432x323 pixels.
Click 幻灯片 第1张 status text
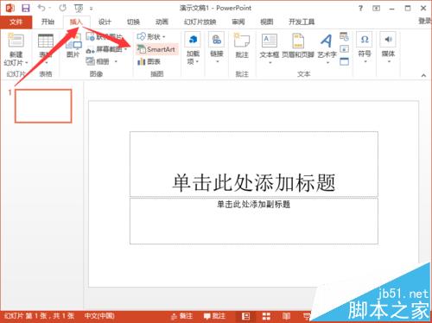coord(40,316)
